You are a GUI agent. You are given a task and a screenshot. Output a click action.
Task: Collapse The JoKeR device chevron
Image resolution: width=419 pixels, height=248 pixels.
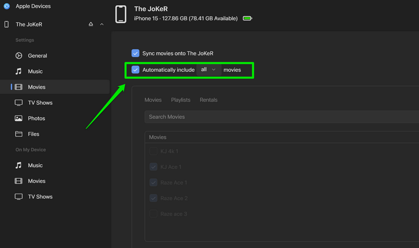click(102, 25)
